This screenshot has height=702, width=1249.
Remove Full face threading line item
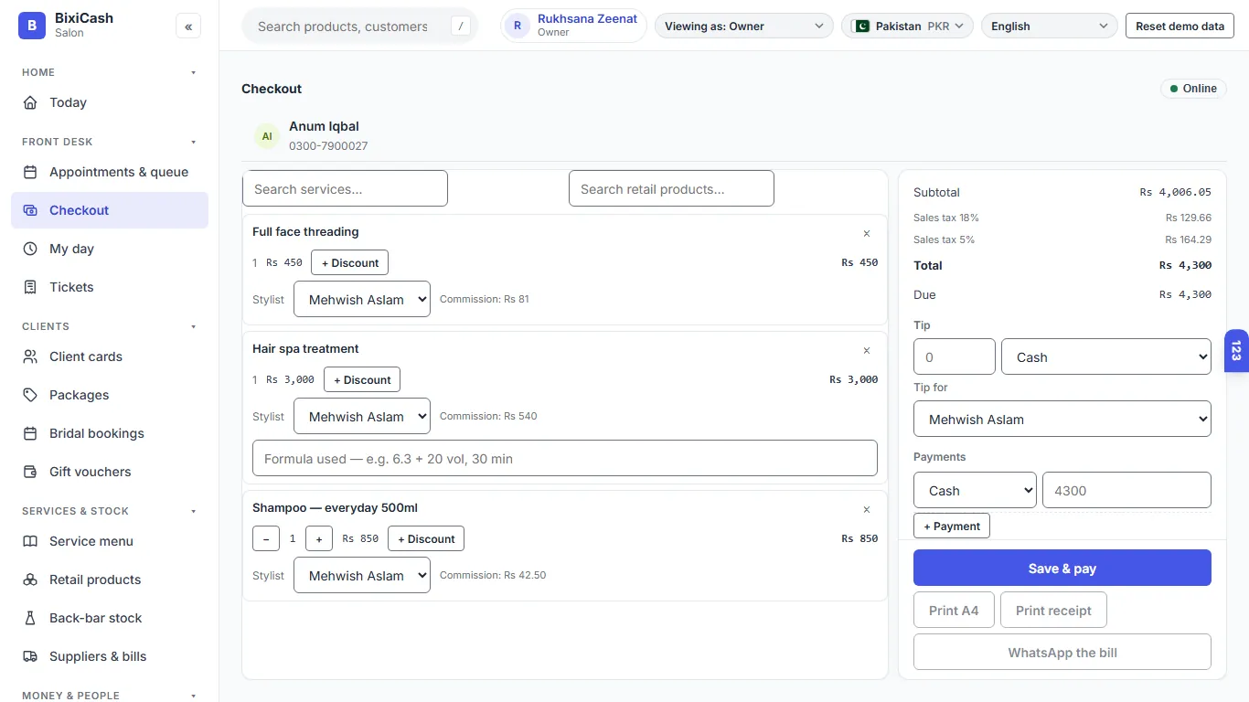pos(867,234)
